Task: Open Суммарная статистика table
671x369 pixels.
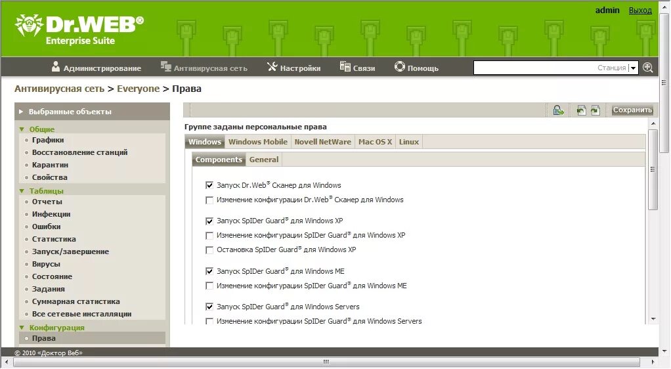Action: (76, 301)
